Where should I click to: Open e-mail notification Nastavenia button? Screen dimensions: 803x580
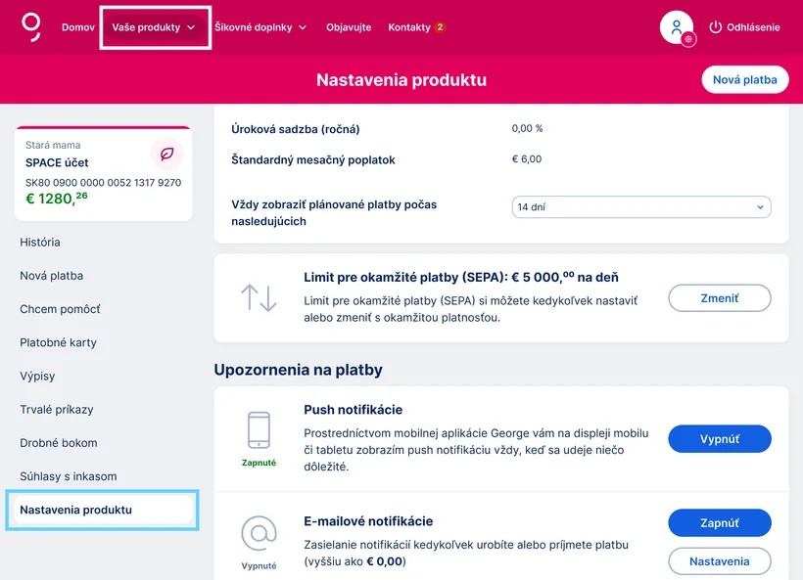719,561
